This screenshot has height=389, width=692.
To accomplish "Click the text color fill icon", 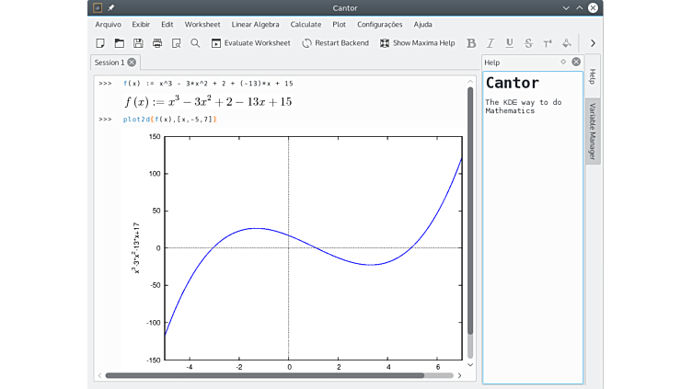I will 567,43.
